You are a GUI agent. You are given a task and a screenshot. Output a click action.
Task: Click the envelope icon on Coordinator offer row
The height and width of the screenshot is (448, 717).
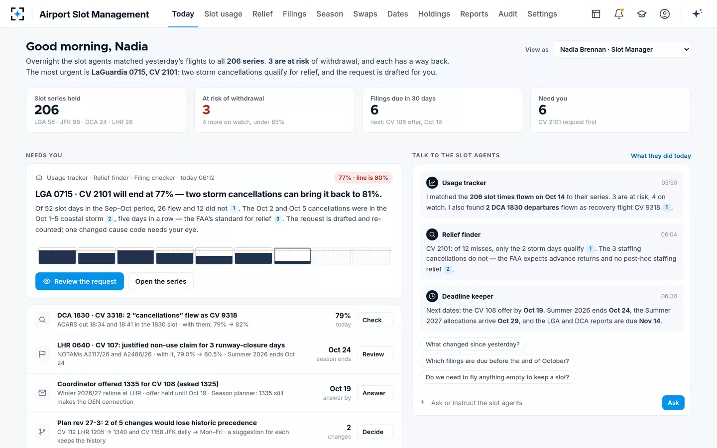tap(42, 393)
